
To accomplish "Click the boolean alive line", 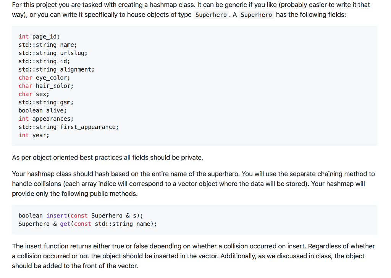I will click(43, 111).
